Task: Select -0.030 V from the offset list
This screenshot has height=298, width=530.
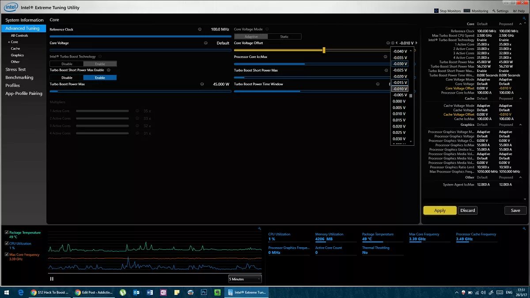Action: (x=400, y=64)
